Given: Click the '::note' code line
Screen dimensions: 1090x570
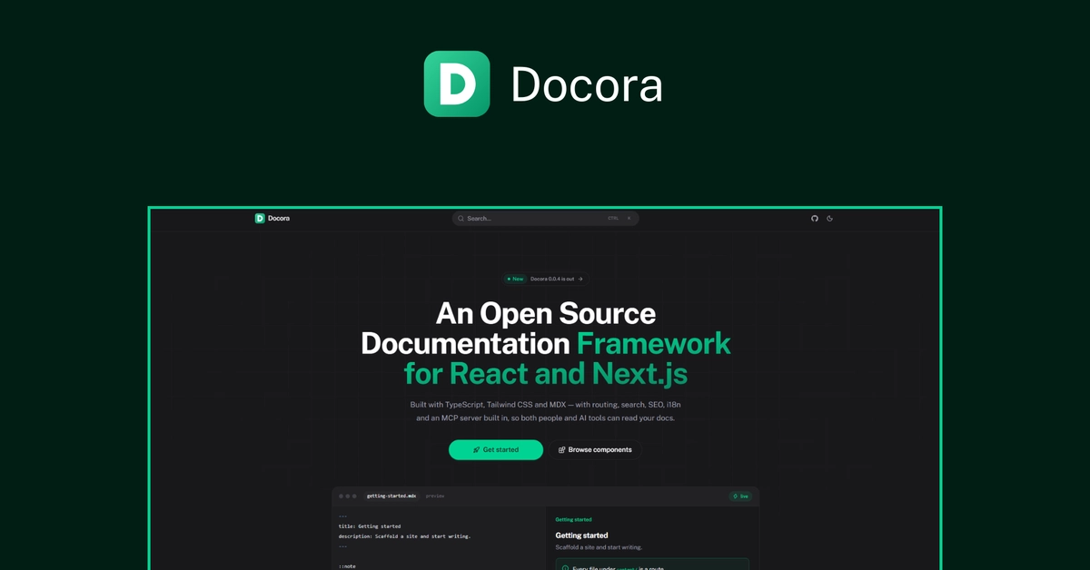Looking at the screenshot, I should click(x=347, y=566).
